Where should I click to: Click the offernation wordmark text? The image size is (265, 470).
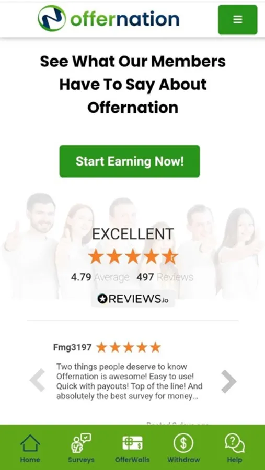click(x=124, y=19)
